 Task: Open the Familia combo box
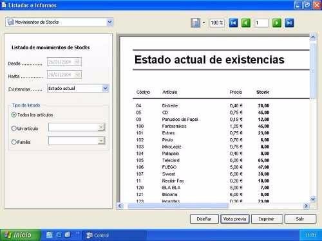point(77,141)
